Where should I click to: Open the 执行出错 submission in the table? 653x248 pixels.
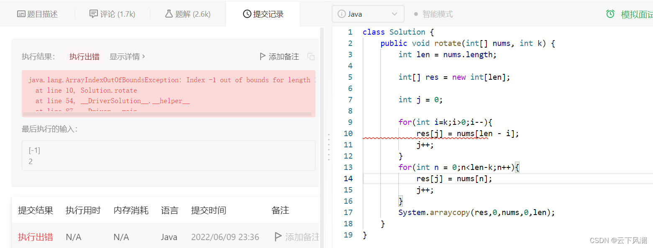tap(36, 237)
